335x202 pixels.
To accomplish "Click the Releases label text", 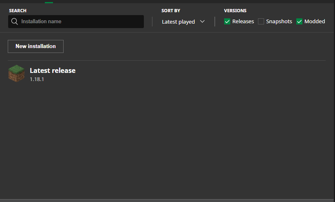I will click(x=243, y=21).
